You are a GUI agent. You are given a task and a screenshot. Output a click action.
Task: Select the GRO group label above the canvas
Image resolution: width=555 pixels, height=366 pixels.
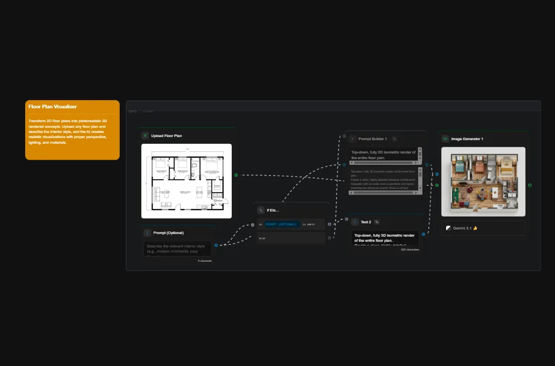click(133, 110)
